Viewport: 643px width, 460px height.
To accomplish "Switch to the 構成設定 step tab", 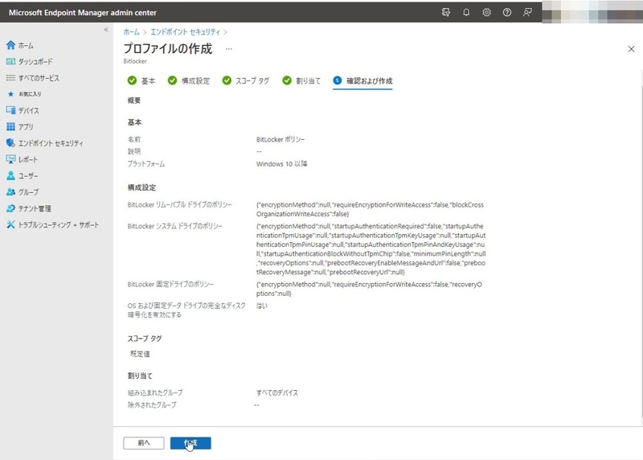I will pyautogui.click(x=189, y=81).
